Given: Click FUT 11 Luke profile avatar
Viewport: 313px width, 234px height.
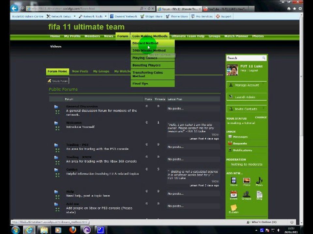Looking at the screenshot, I should point(232,70).
